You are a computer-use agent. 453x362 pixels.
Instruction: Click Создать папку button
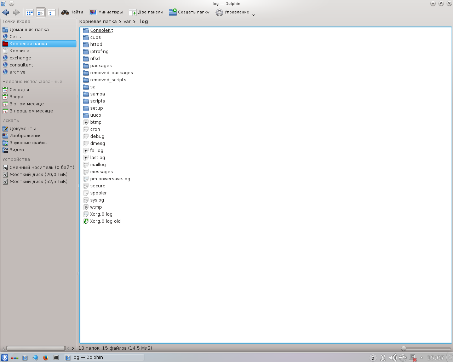189,12
